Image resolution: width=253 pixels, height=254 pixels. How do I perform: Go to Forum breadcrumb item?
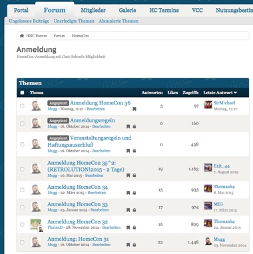(59, 36)
